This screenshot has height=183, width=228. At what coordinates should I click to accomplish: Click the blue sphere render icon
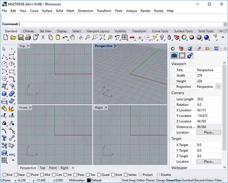206,37
